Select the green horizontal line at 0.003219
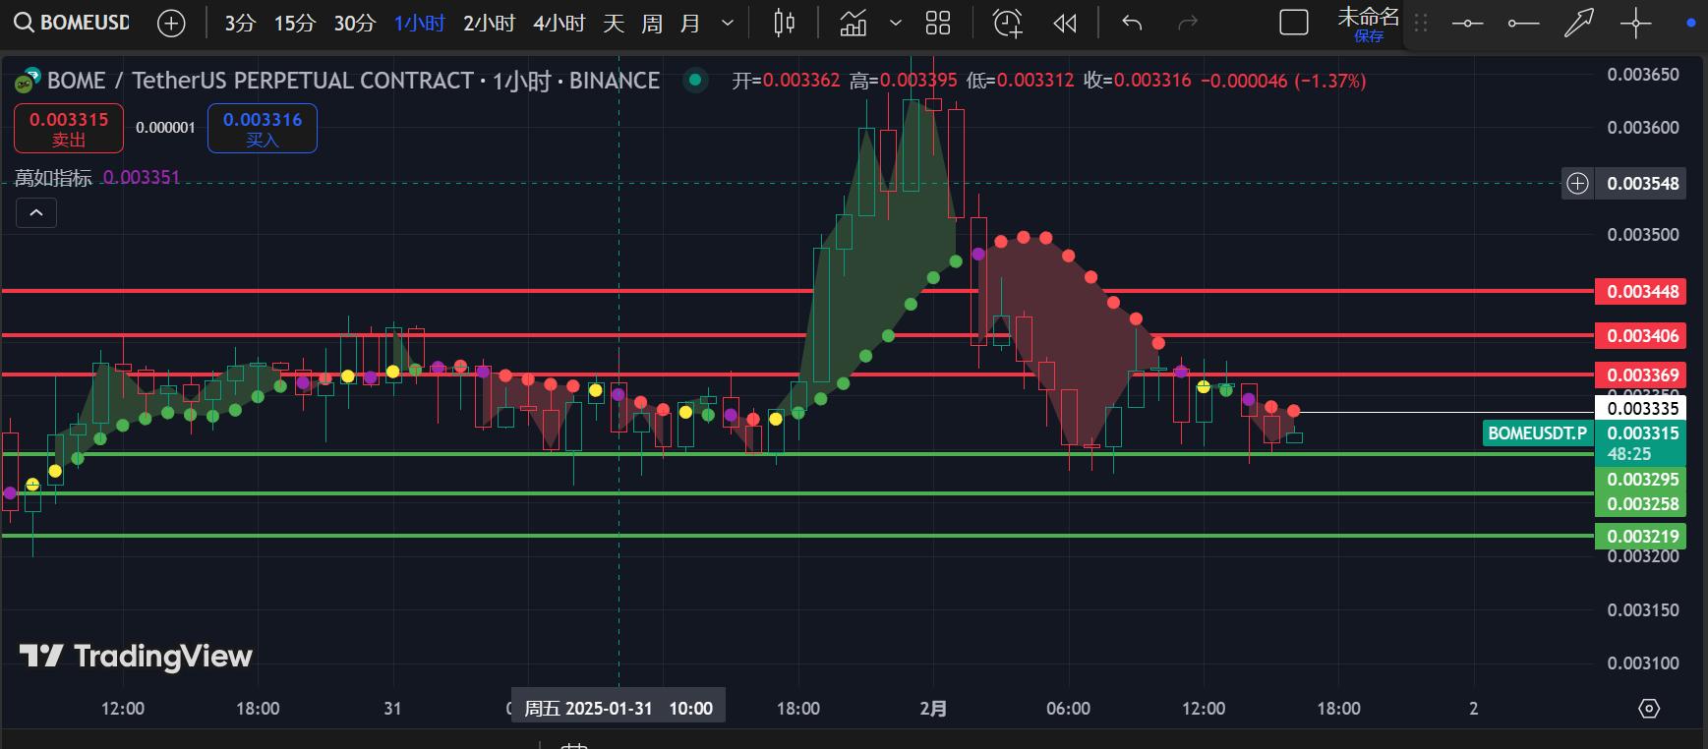This screenshot has height=749, width=1708. click(796, 536)
